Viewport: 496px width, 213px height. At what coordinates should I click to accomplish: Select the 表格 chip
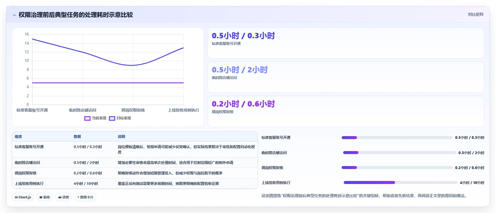coord(44,197)
